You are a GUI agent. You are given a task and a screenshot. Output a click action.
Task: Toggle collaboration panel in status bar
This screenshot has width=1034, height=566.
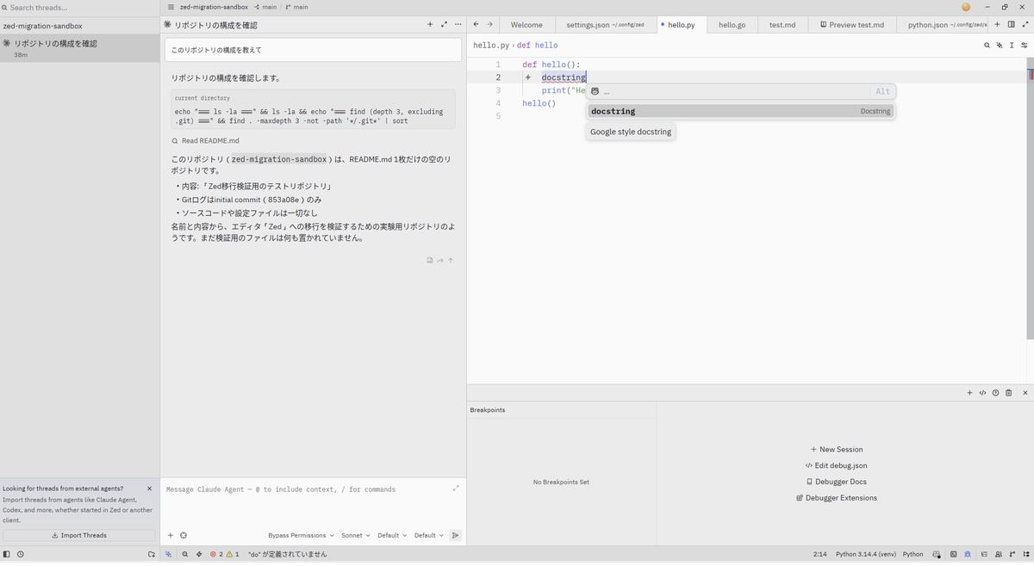pyautogui.click(x=999, y=555)
